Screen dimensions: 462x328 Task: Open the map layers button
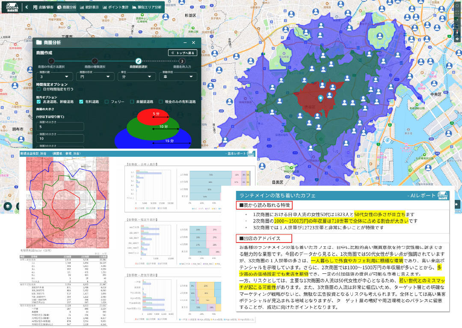pyautogui.click(x=8, y=206)
